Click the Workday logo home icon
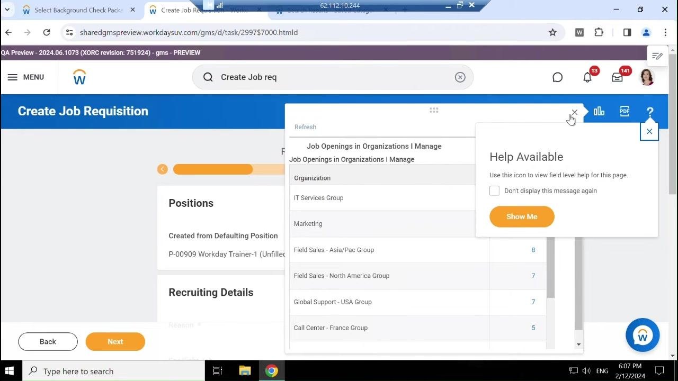 (x=79, y=77)
